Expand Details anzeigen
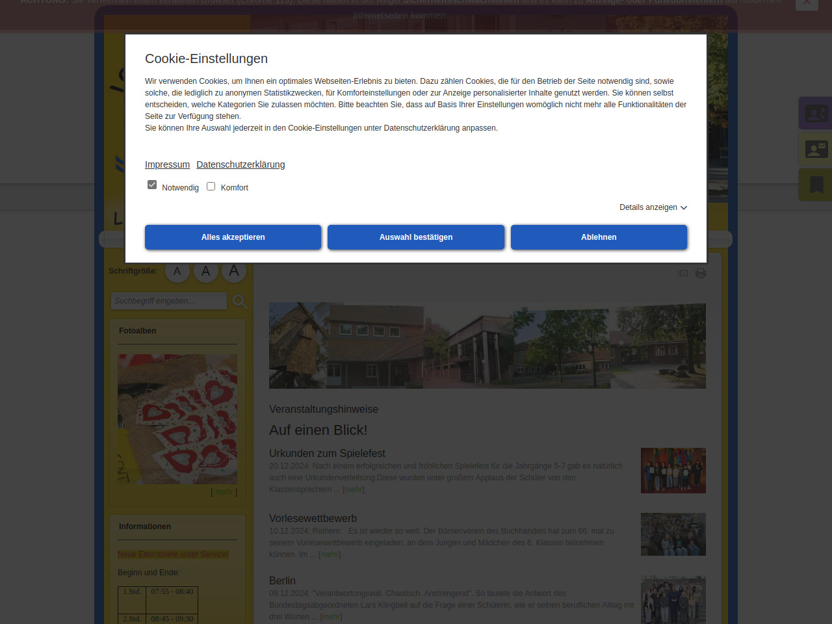Screen dimensions: 832x624 tap(653, 207)
